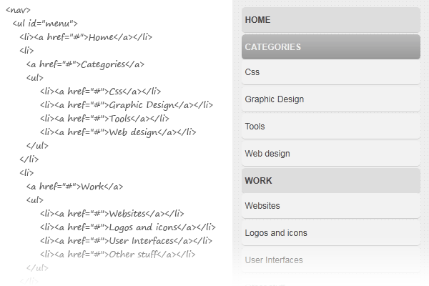Click the Graphic Design list item code line
Screen dimensions: 429x286
[127, 104]
